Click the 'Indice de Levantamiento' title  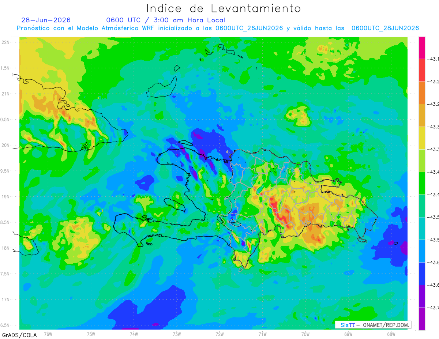(224, 8)
